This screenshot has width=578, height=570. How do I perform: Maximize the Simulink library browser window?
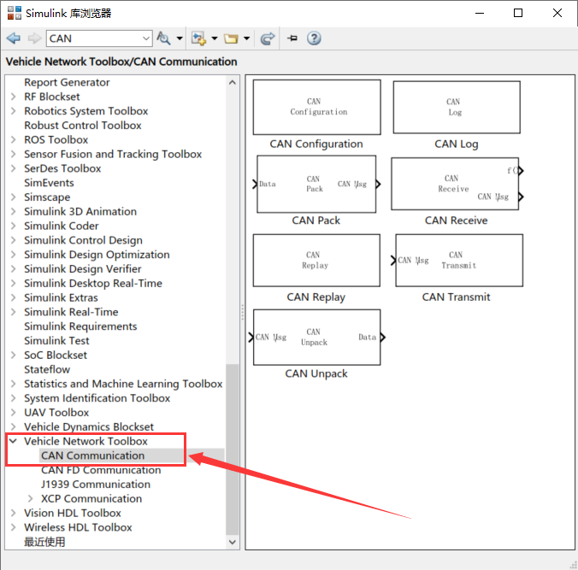point(518,13)
